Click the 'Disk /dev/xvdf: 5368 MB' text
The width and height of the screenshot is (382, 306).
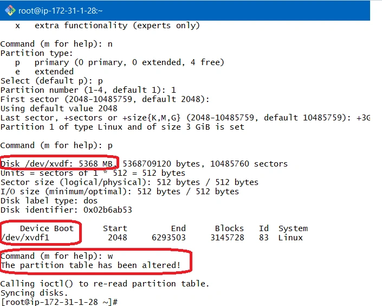(57, 164)
